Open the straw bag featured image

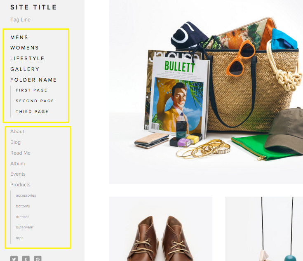[206, 92]
